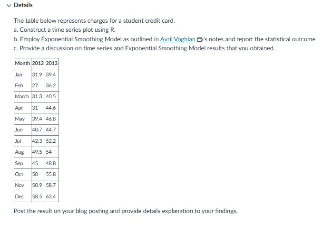This screenshot has width=332, height=233.
Task: Click the 52.2 value in Jul row
Action: pyautogui.click(x=51, y=141)
